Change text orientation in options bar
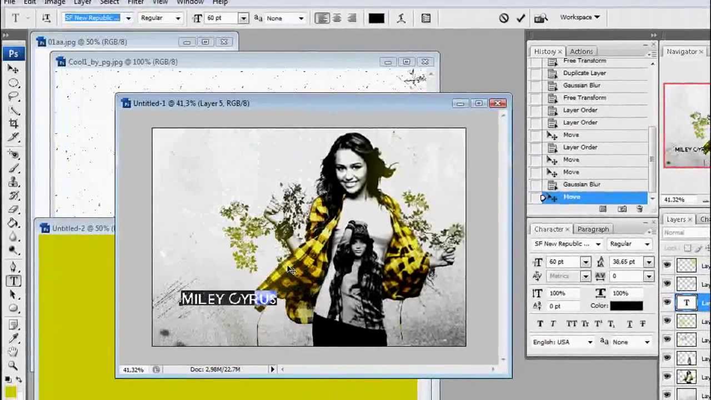The height and width of the screenshot is (400, 711). point(46,18)
